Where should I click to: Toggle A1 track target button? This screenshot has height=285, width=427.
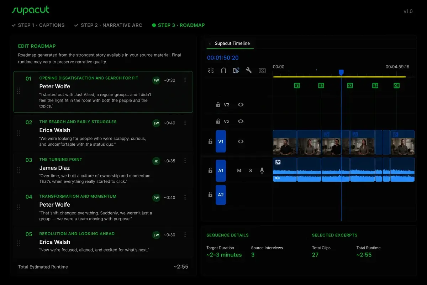tap(221, 171)
